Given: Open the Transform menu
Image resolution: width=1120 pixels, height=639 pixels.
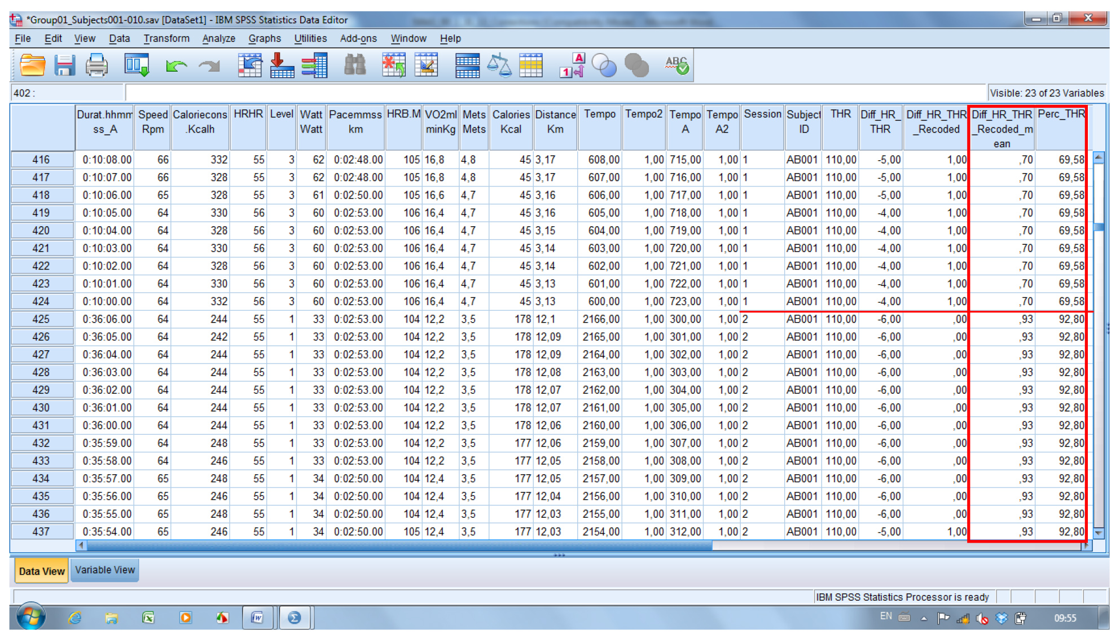Looking at the screenshot, I should pos(166,38).
